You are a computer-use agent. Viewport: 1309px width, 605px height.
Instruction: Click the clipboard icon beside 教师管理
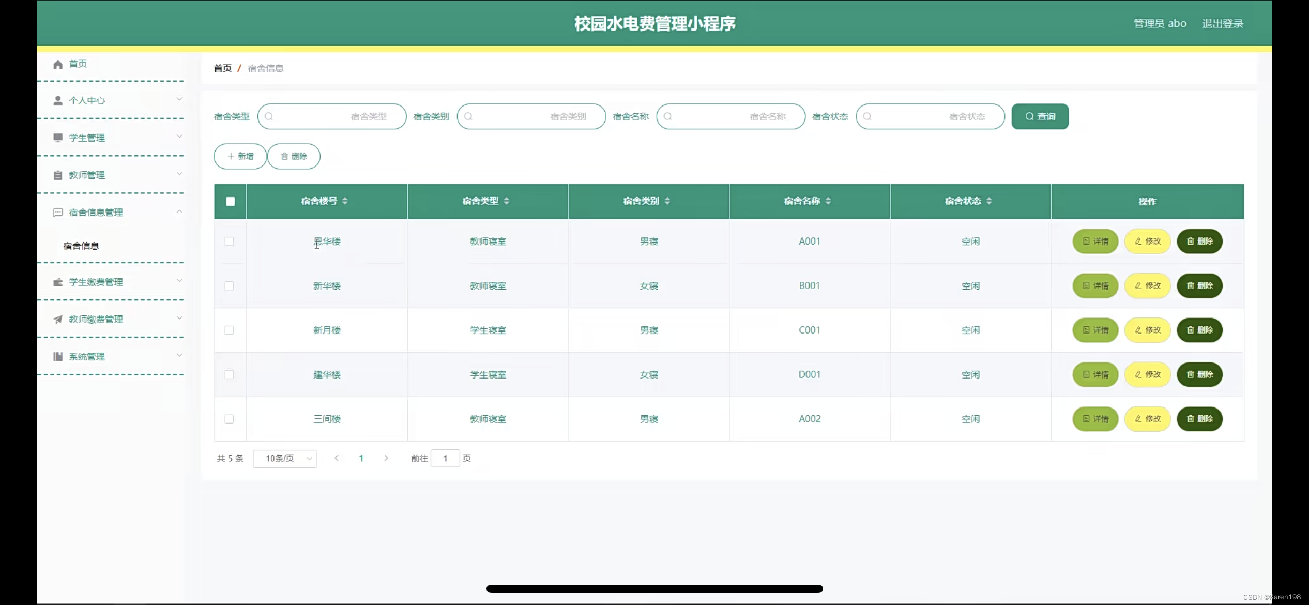pyautogui.click(x=58, y=175)
